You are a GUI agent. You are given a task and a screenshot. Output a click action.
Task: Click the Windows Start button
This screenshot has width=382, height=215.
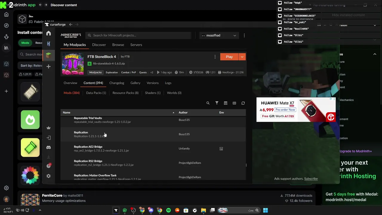tap(265, 210)
